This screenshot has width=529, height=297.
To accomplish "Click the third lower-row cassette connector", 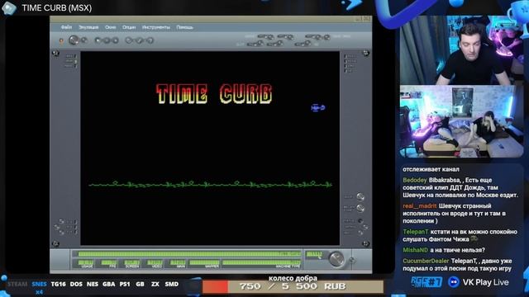I will [x=303, y=44].
